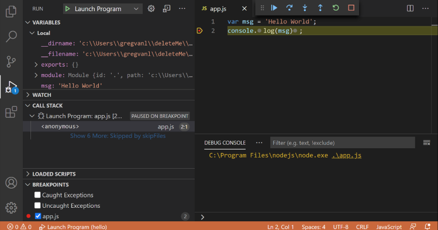Open the Launch Program configuration dropdown

[102, 9]
